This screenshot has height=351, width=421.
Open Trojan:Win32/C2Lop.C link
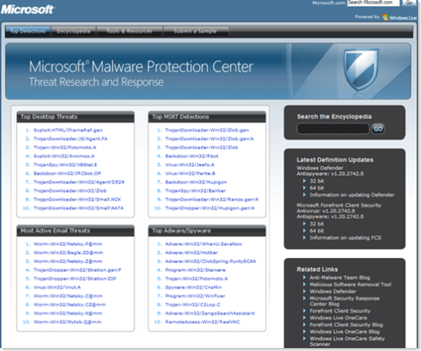(x=193, y=304)
